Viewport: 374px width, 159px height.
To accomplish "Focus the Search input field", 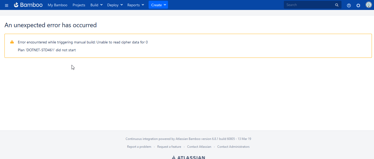I will pyautogui.click(x=313, y=5).
